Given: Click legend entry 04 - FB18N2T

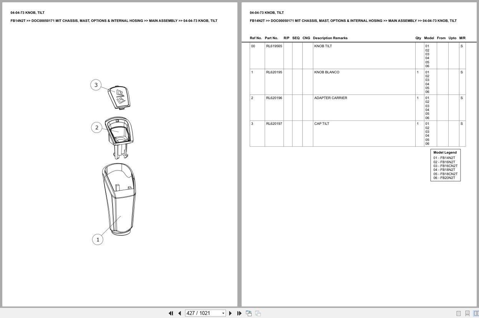Looking at the screenshot, I should pos(444,170).
